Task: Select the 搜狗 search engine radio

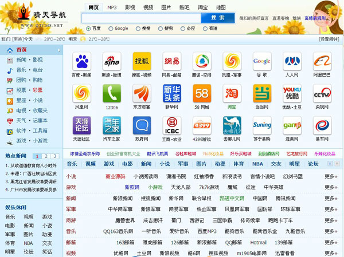Action: coord(161,29)
